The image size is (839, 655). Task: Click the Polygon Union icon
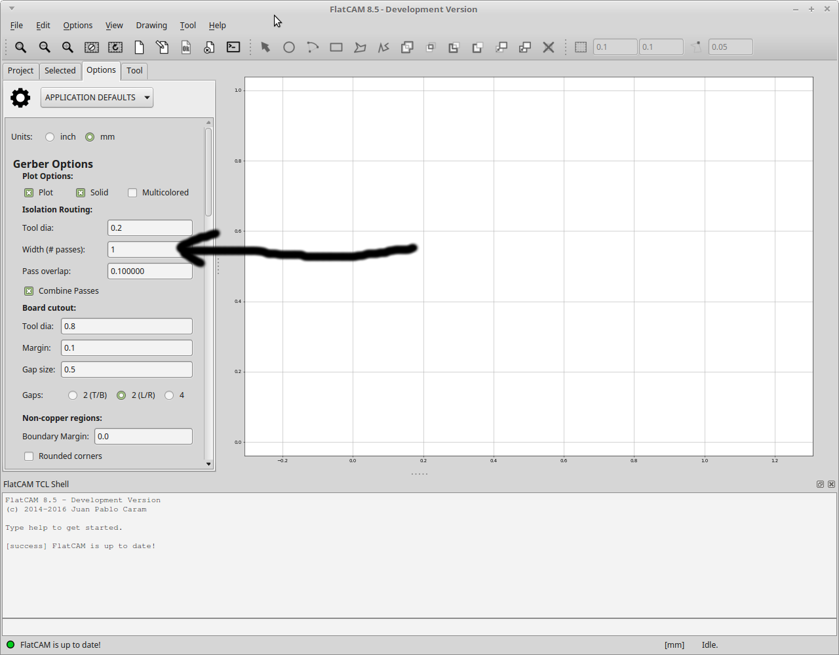[x=407, y=47]
